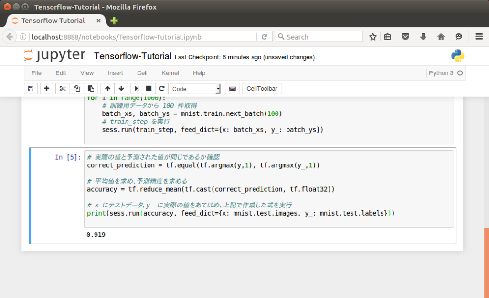Image resolution: width=489 pixels, height=298 pixels.
Task: Move the selected cell up
Action: pyautogui.click(x=107, y=88)
